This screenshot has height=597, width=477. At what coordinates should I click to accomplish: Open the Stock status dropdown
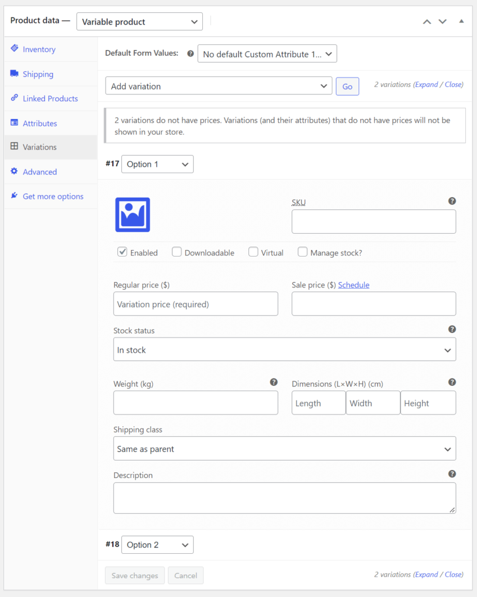[285, 349]
